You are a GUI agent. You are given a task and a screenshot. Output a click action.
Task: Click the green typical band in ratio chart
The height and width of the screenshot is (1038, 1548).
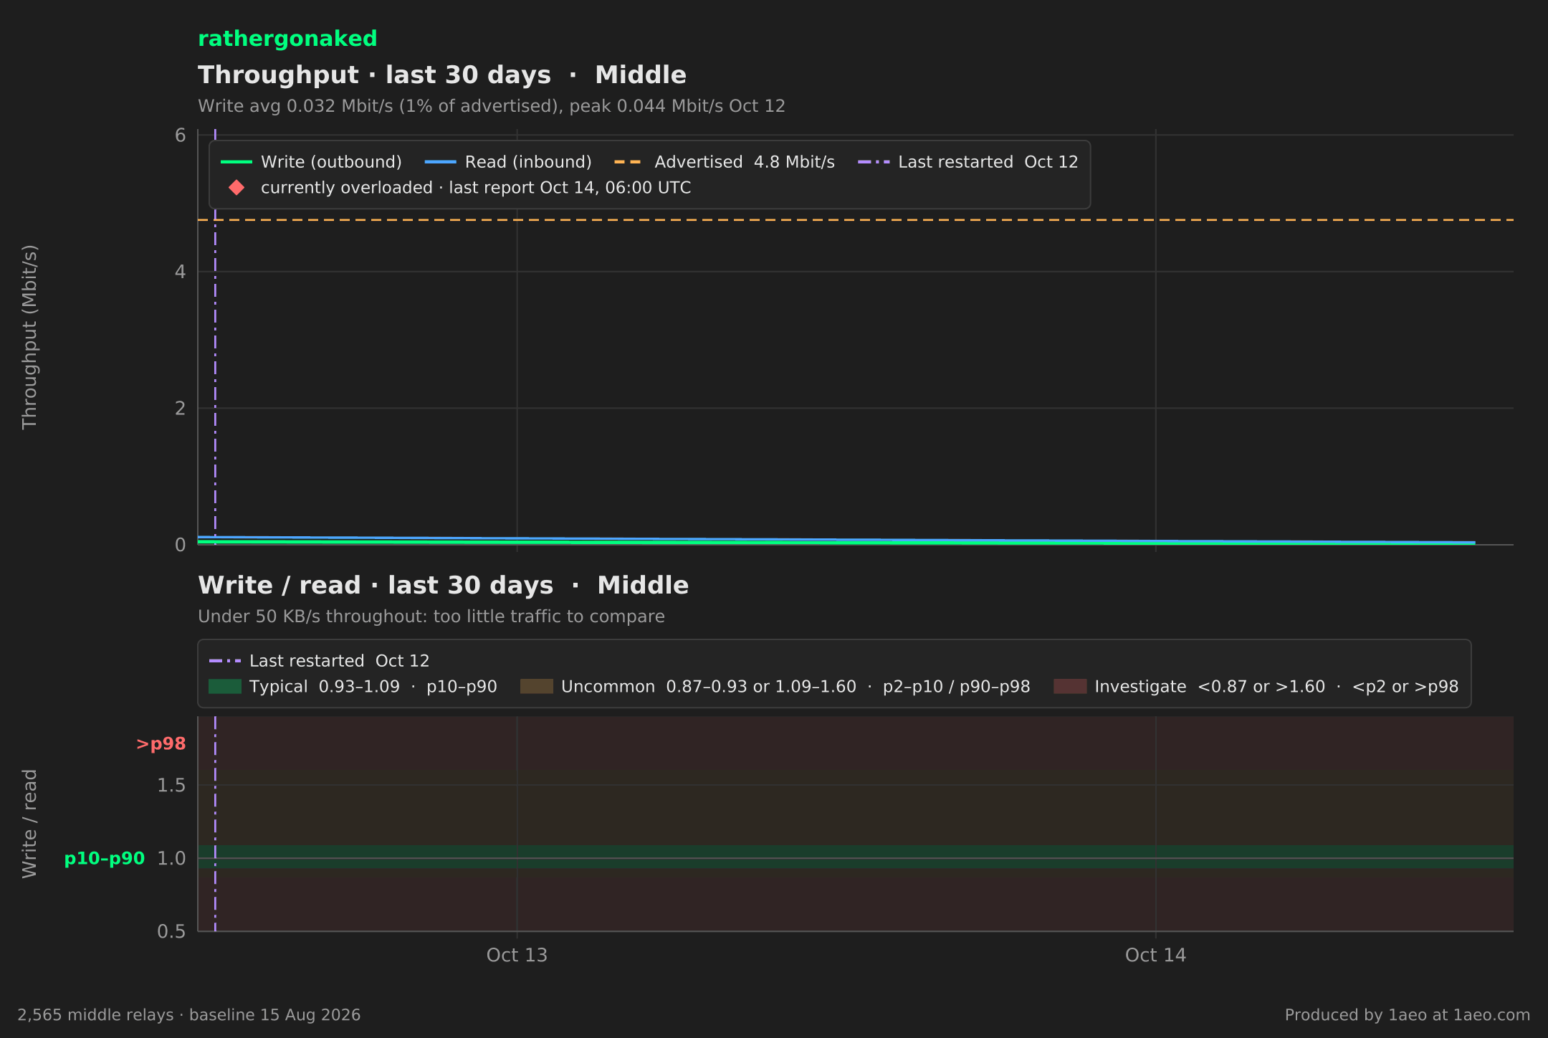click(x=856, y=857)
